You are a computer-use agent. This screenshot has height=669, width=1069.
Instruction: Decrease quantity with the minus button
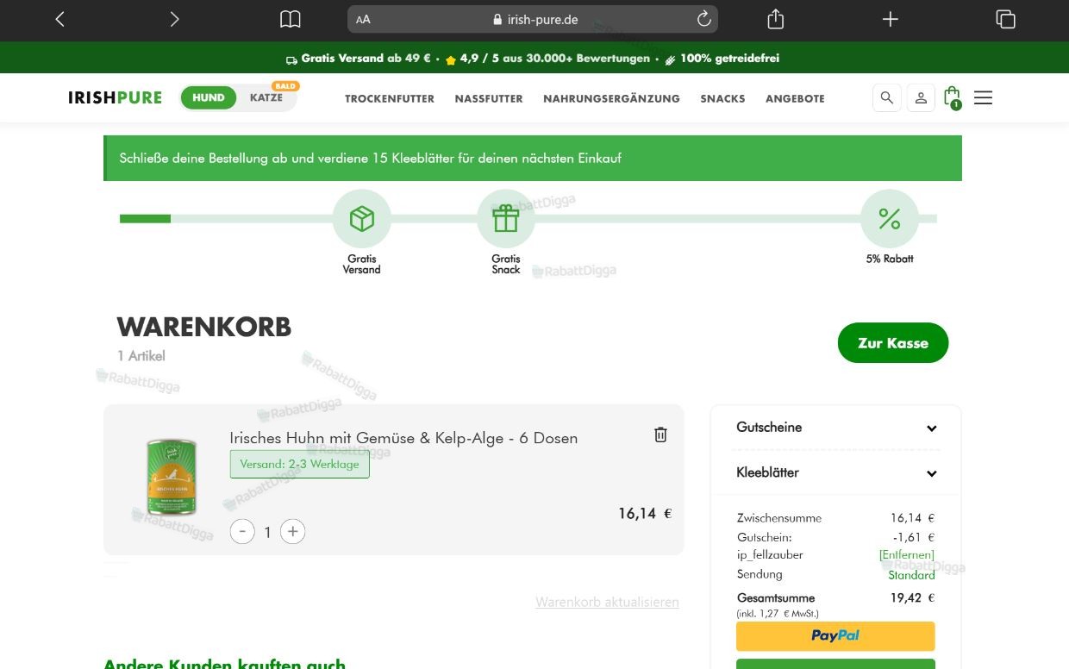click(x=242, y=532)
